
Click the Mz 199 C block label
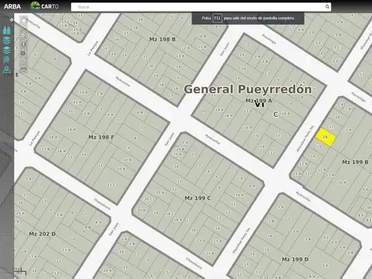pyautogui.click(x=198, y=198)
